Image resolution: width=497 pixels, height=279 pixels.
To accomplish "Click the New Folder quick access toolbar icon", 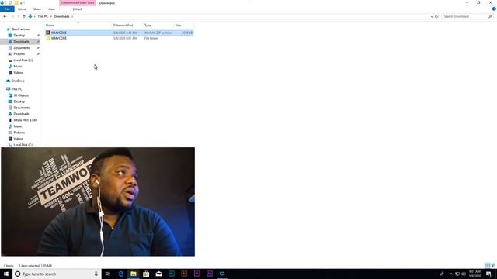I will pos(16,3).
